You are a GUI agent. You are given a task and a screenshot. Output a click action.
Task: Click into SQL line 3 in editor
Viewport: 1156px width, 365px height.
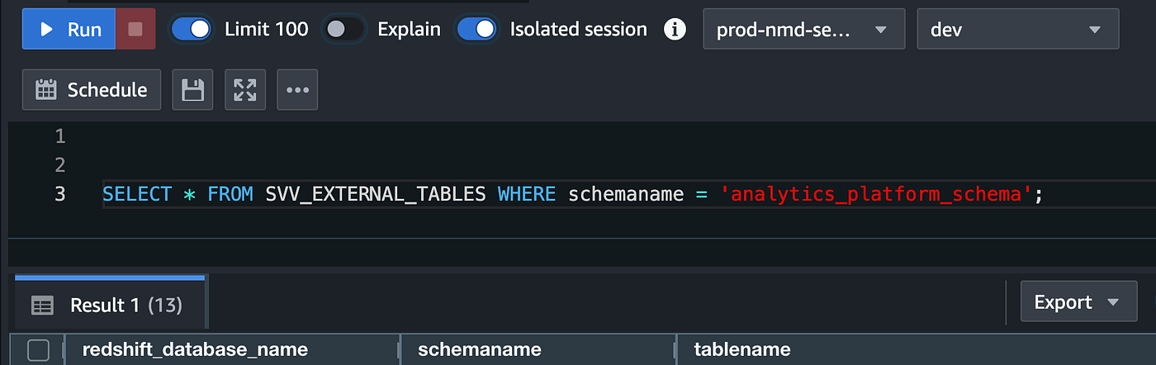point(628,196)
